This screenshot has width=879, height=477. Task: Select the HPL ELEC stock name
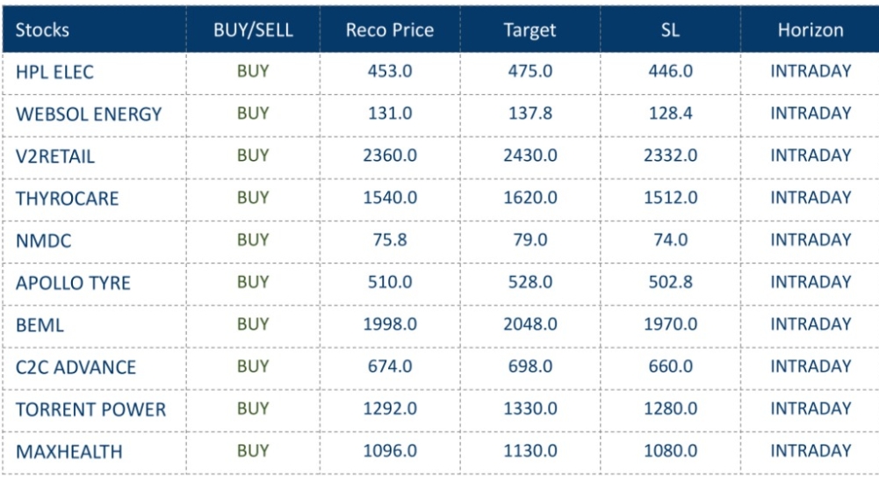point(54,73)
